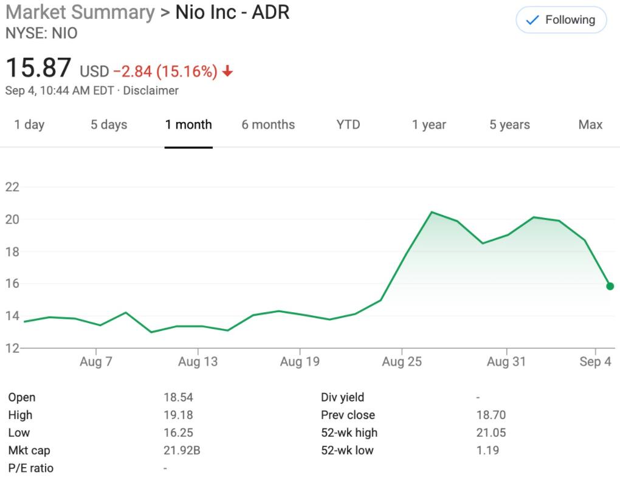
Task: Select the 6 months time range
Action: [267, 125]
